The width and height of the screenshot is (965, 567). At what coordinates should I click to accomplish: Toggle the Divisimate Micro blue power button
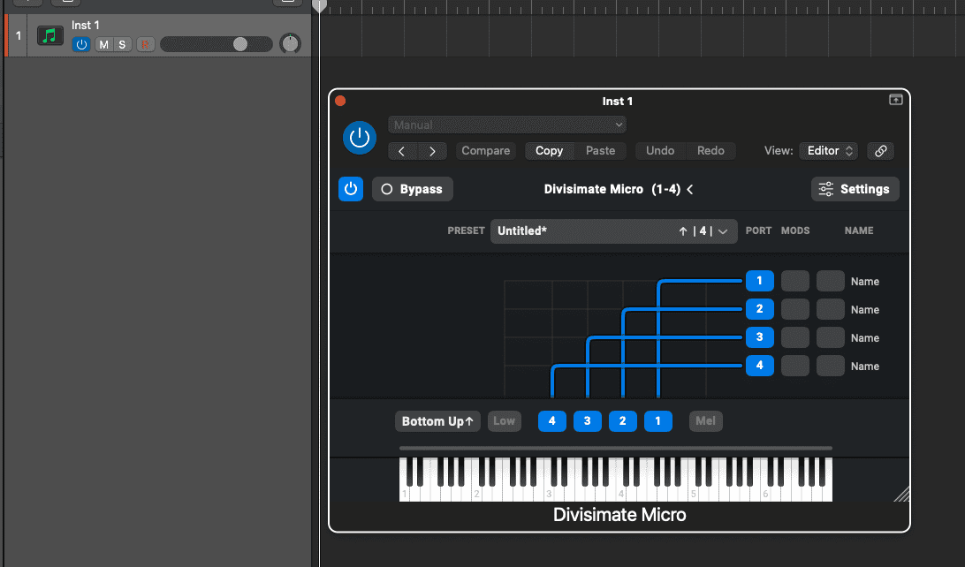pyautogui.click(x=351, y=189)
